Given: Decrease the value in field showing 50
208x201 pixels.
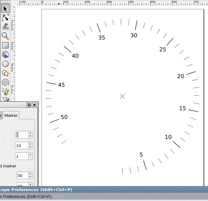Looking at the screenshot, I should coord(30,177).
